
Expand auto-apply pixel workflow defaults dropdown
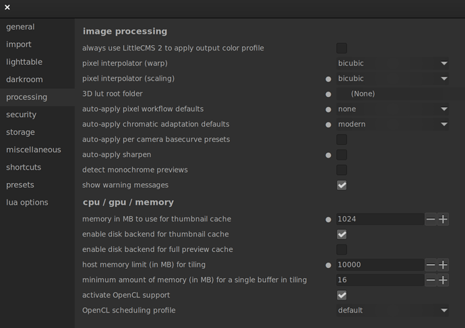tap(393, 109)
